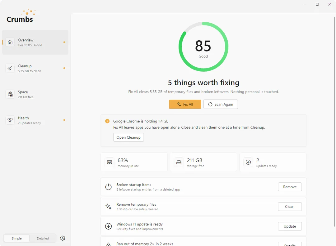
Task: Click 'Security fixes and improvements' text
Action: tap(140, 229)
